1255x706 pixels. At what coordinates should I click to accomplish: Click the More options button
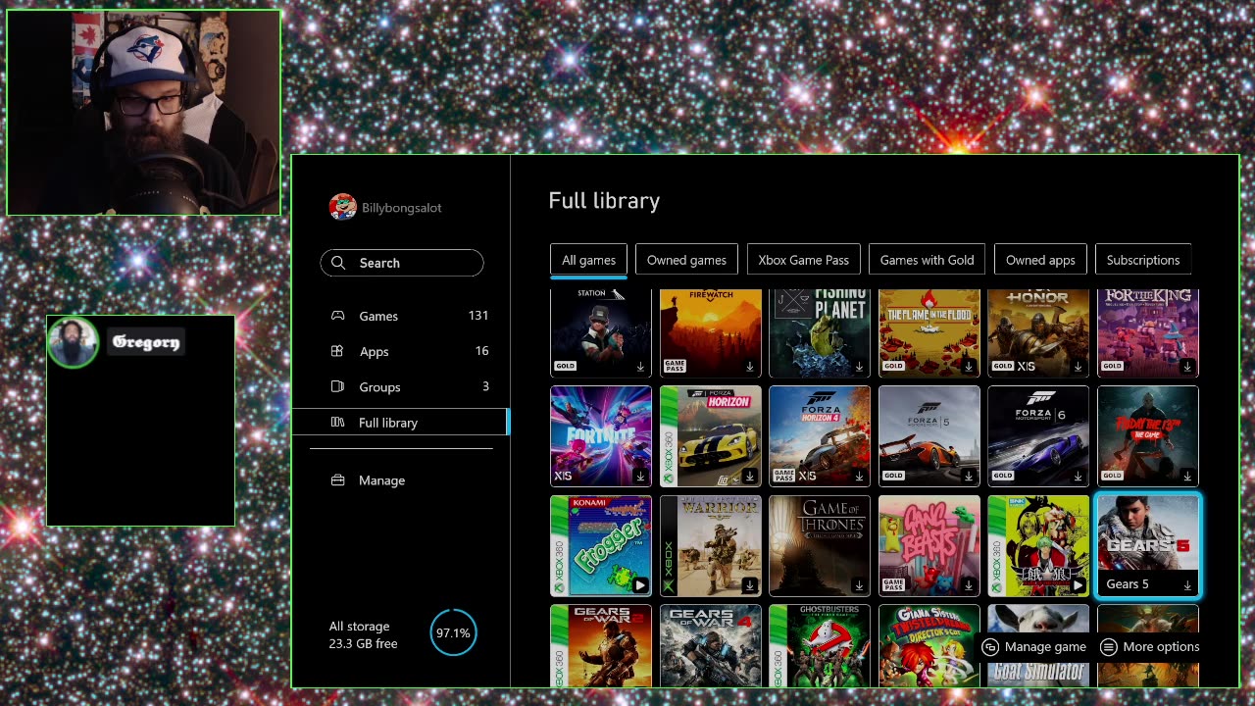[1150, 647]
